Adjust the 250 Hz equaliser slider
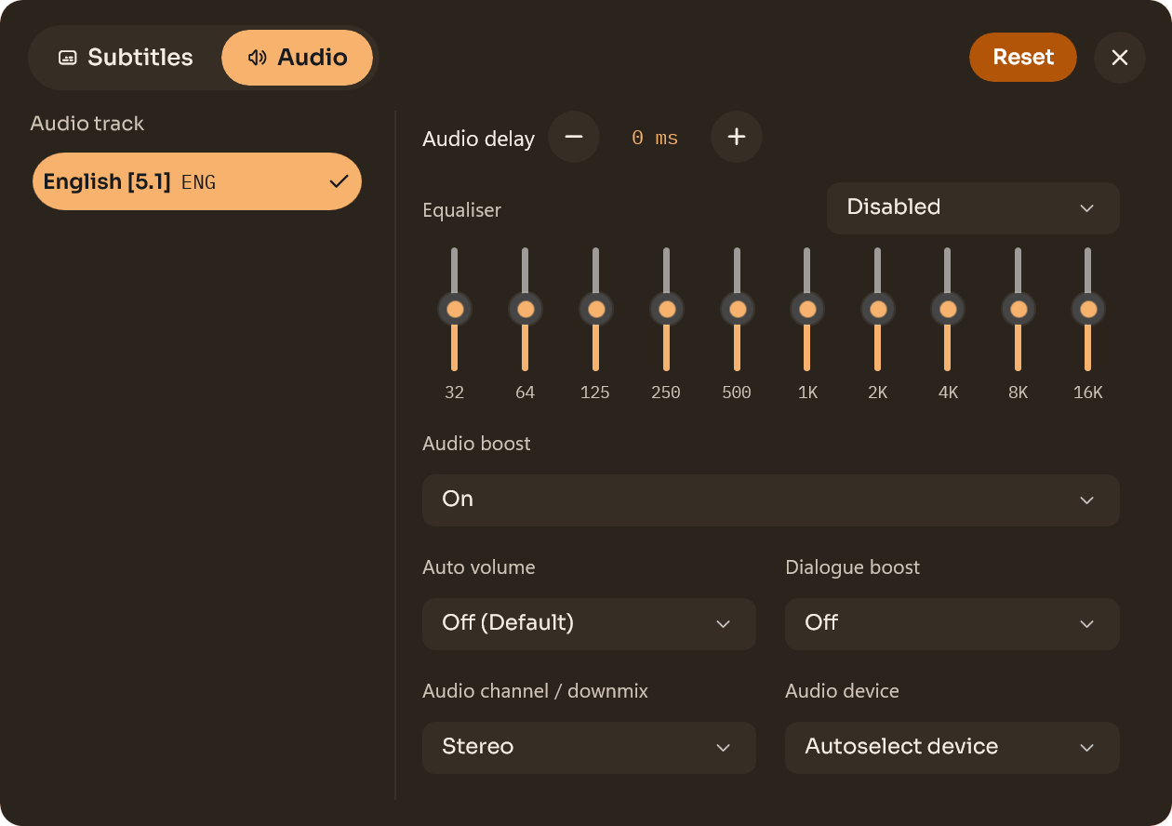 (x=667, y=309)
